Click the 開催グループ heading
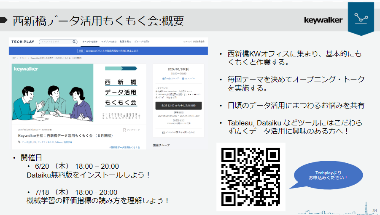380x215 pixels. coord(162,145)
